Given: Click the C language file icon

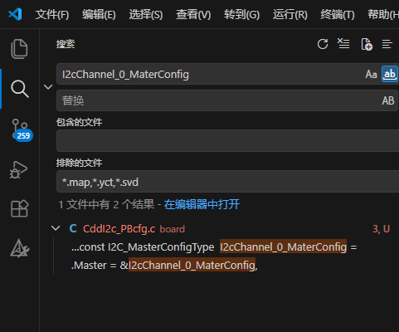Looking at the screenshot, I should coord(73,228).
